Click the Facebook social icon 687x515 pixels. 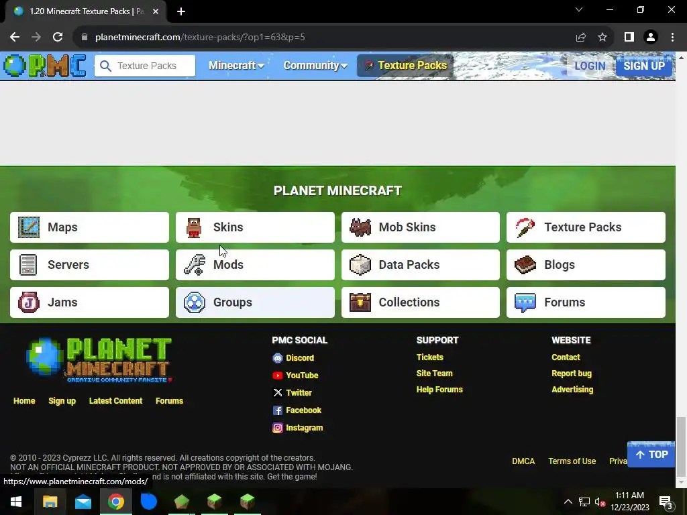pyautogui.click(x=277, y=410)
